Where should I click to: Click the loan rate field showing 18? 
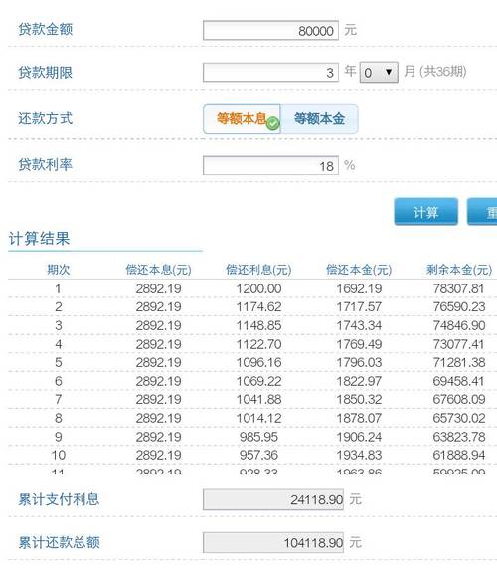(x=270, y=166)
